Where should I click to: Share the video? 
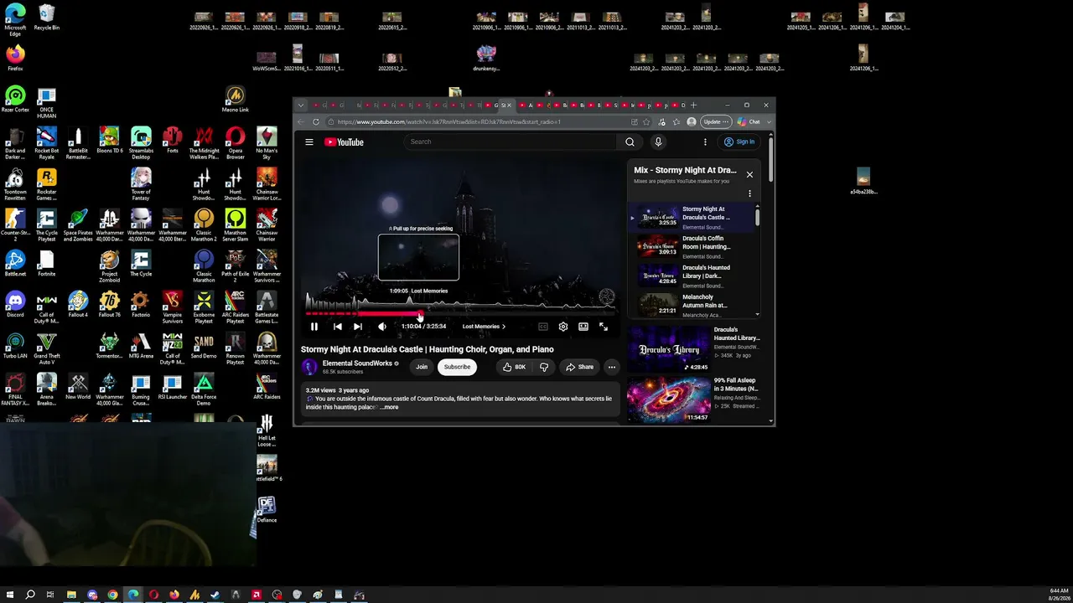tap(579, 367)
